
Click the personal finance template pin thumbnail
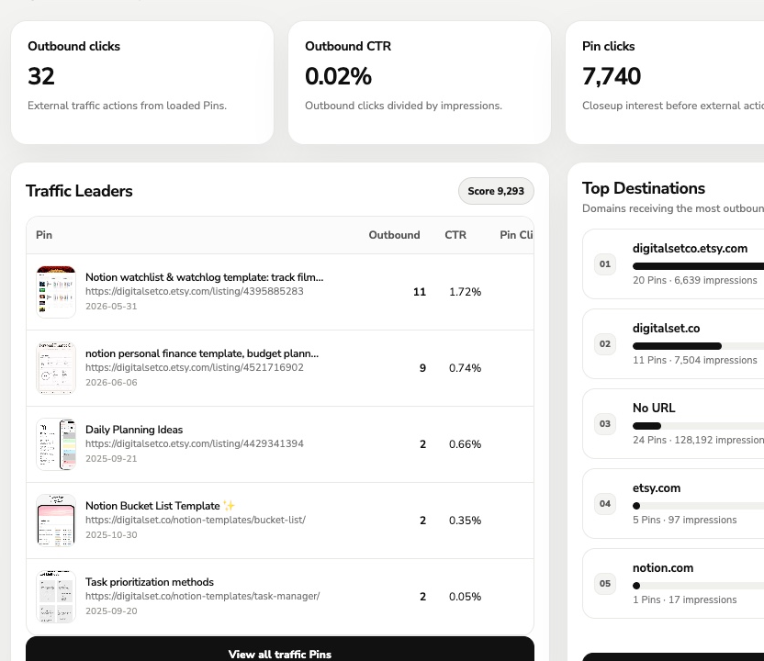tap(56, 368)
